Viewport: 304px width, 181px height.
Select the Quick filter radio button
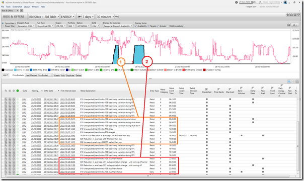tap(3, 23)
